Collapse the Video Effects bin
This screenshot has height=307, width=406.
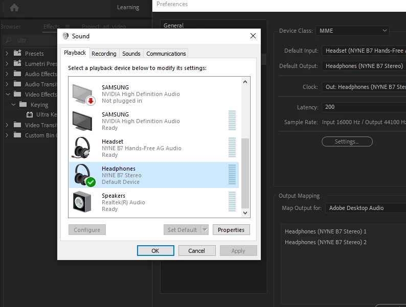click(8, 95)
